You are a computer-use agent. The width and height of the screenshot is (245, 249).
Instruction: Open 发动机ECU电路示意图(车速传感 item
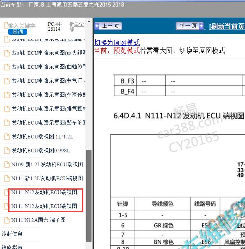pyautogui.click(x=48, y=95)
